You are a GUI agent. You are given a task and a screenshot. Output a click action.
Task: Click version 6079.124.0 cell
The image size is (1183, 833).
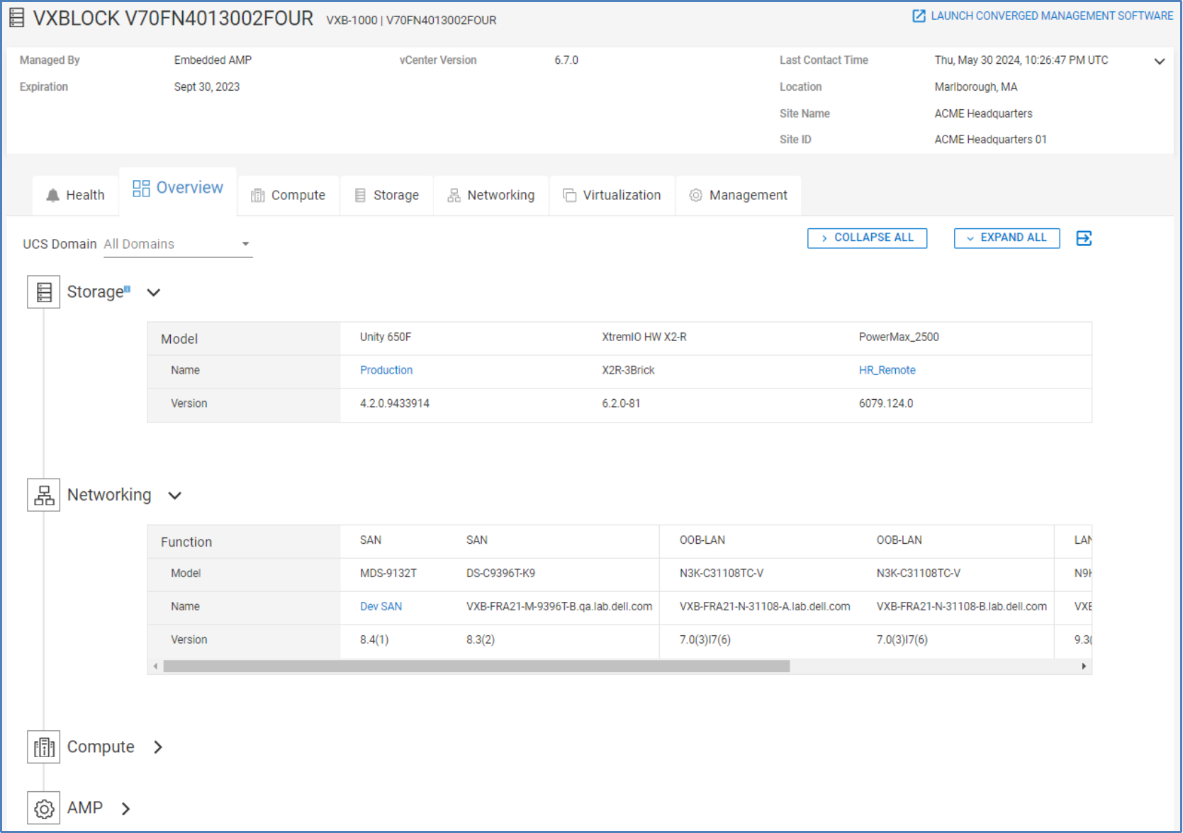pos(886,403)
